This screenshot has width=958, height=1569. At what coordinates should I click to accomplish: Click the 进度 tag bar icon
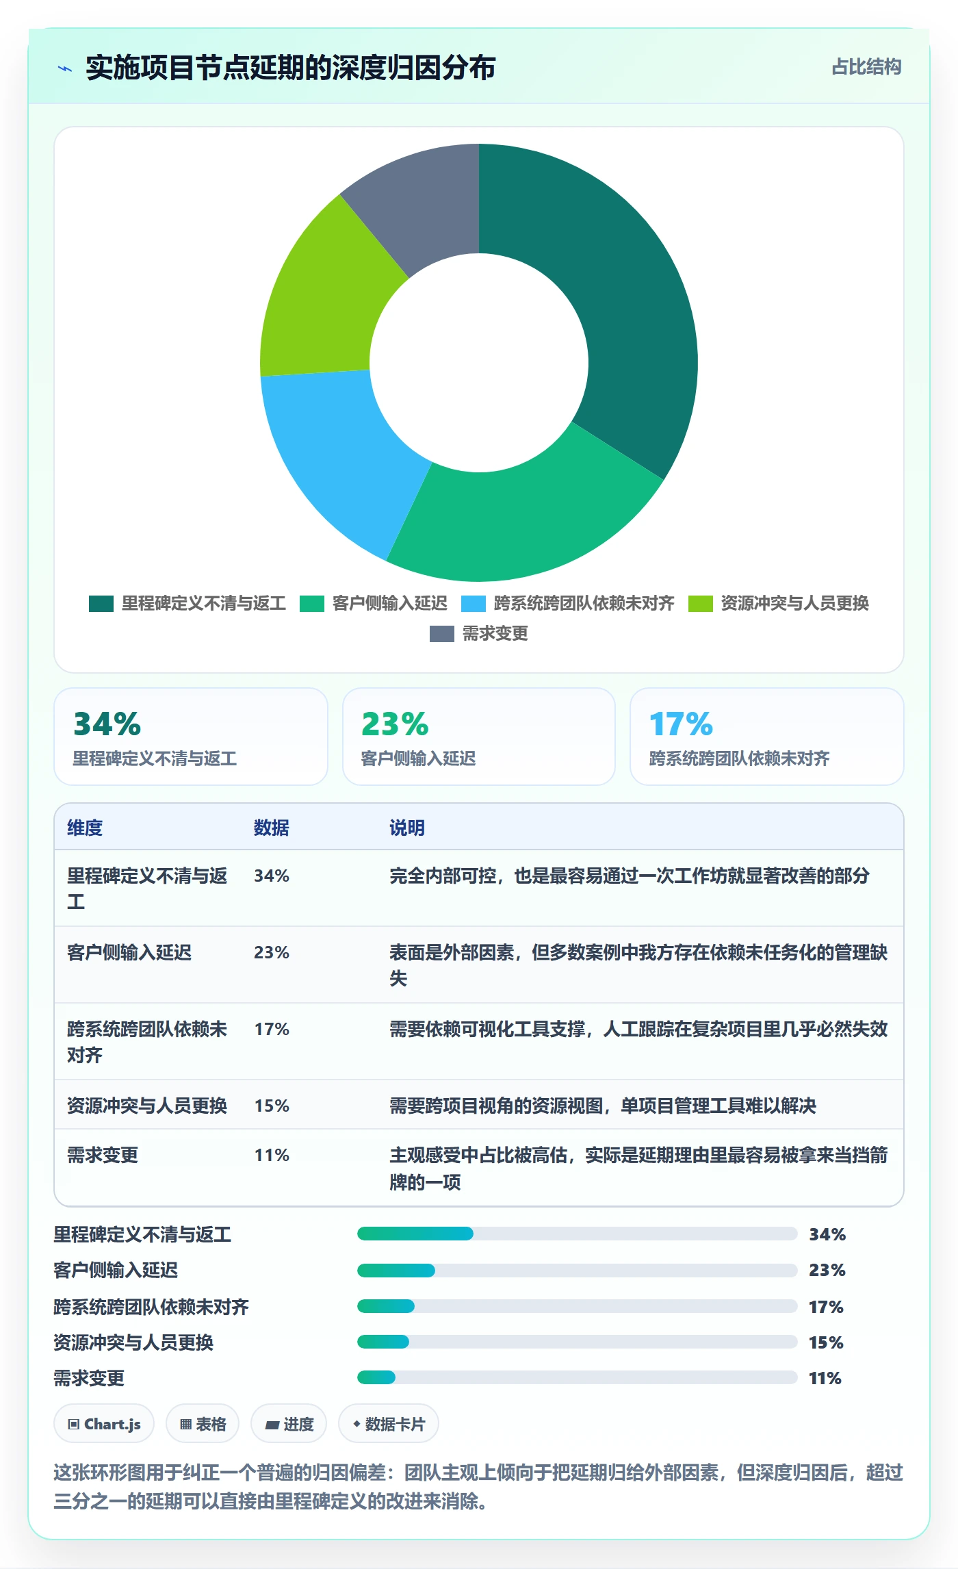tap(272, 1425)
